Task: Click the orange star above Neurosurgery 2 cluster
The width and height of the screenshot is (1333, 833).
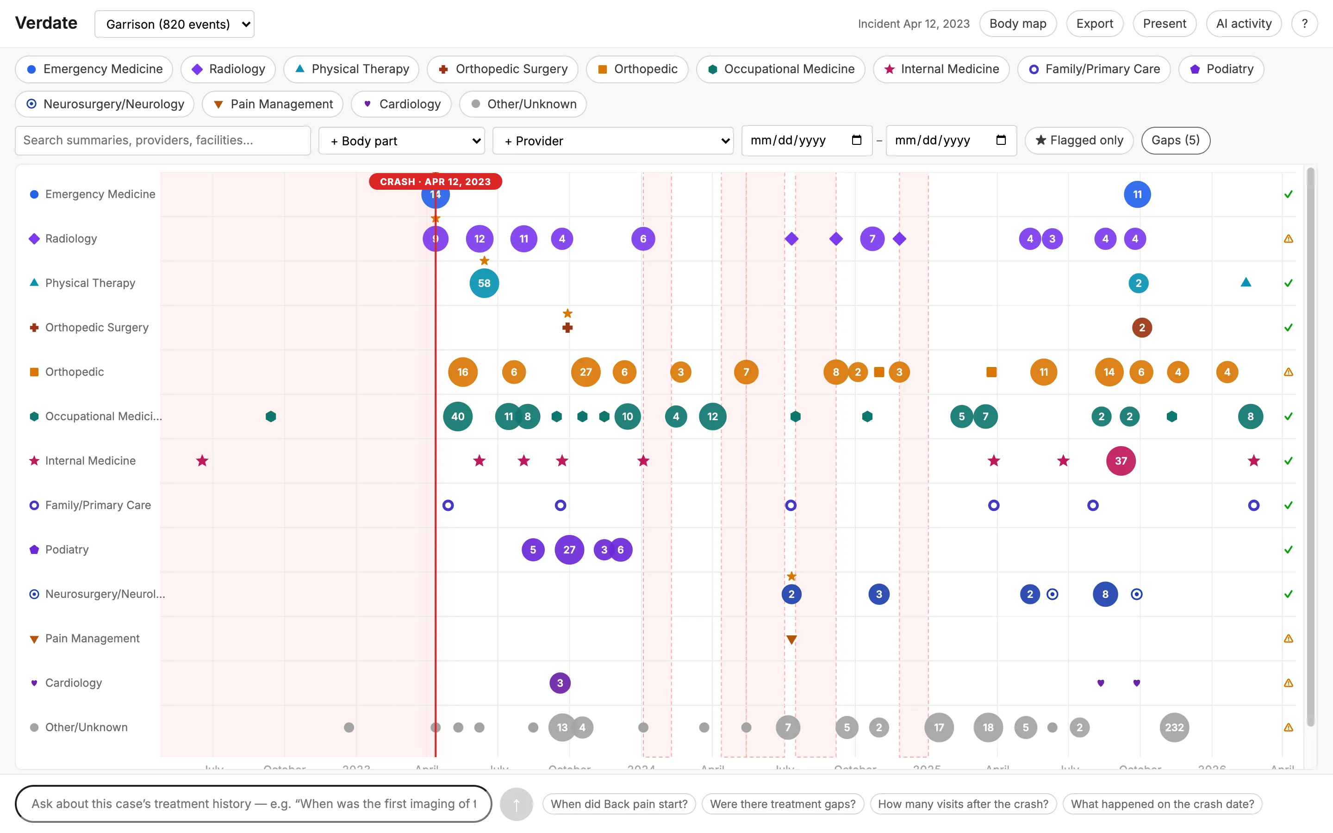Action: pyautogui.click(x=791, y=576)
